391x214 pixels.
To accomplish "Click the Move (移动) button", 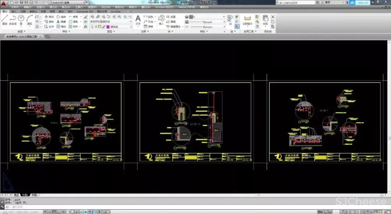I will (49, 17).
